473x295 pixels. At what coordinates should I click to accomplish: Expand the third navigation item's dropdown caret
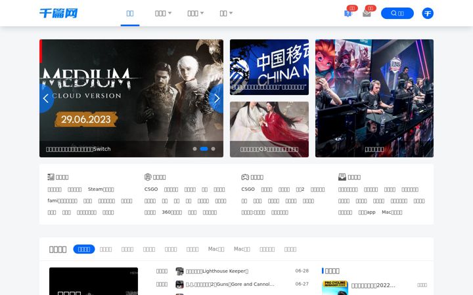click(x=202, y=13)
